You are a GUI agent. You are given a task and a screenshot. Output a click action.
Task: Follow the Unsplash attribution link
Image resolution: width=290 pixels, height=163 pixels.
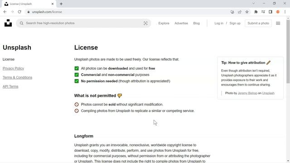268,93
